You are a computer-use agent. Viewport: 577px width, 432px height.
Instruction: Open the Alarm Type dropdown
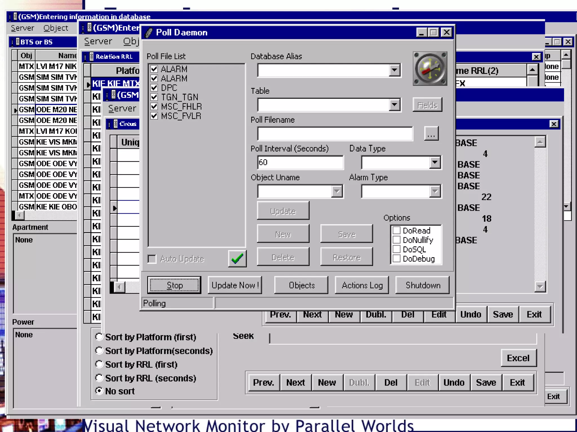coord(435,191)
